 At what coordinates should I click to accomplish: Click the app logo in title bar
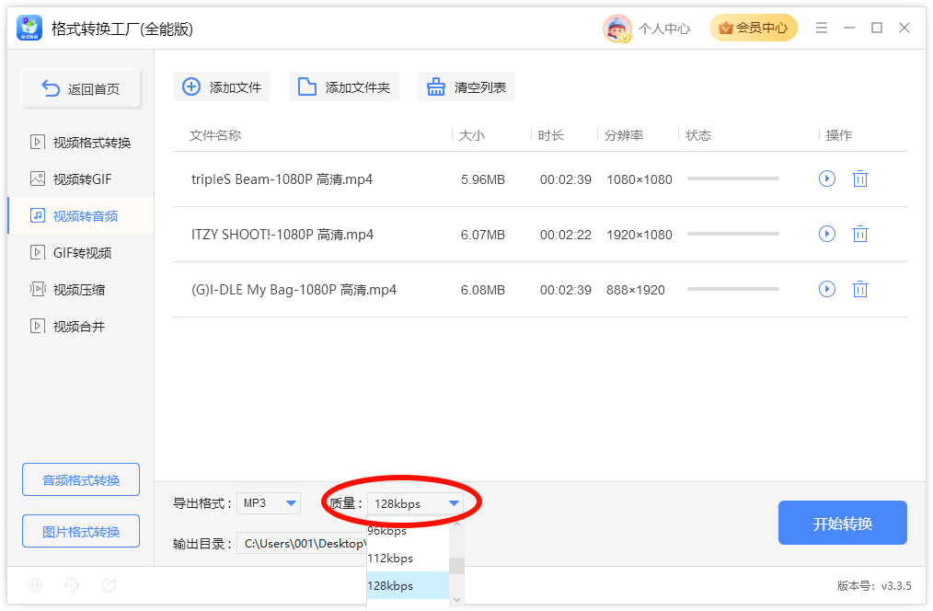pyautogui.click(x=29, y=28)
